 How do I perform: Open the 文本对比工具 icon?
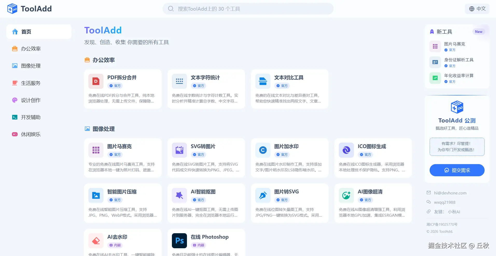263,81
